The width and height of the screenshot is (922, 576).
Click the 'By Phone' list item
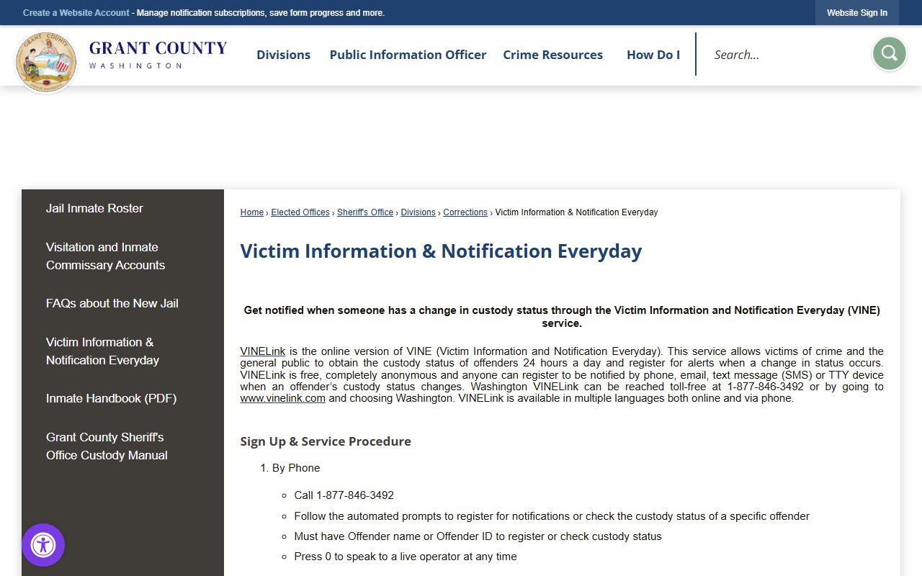pos(296,468)
